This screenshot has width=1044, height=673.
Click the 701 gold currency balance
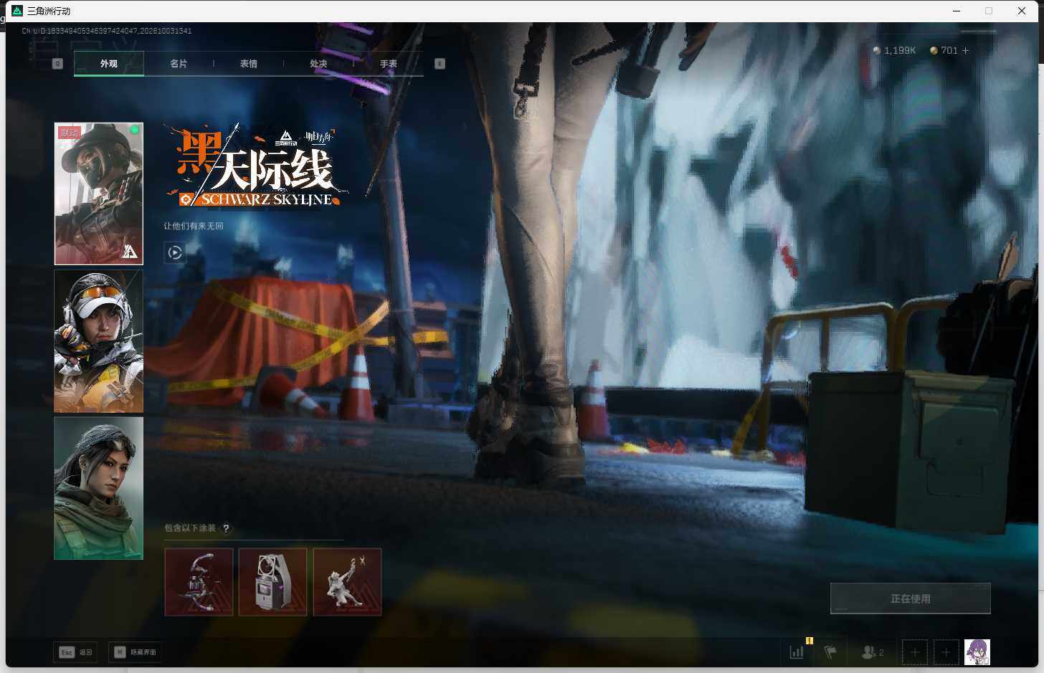click(944, 51)
